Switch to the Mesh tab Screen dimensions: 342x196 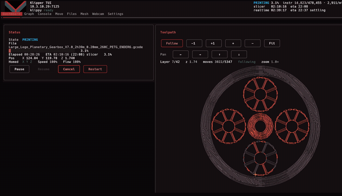tap(84, 14)
